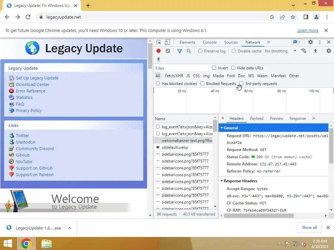Open network panel settings gear

pyautogui.click(x=329, y=51)
